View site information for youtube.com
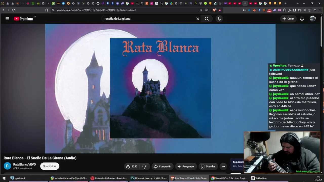 point(53,10)
